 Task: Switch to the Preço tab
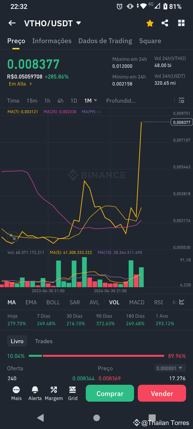16,41
